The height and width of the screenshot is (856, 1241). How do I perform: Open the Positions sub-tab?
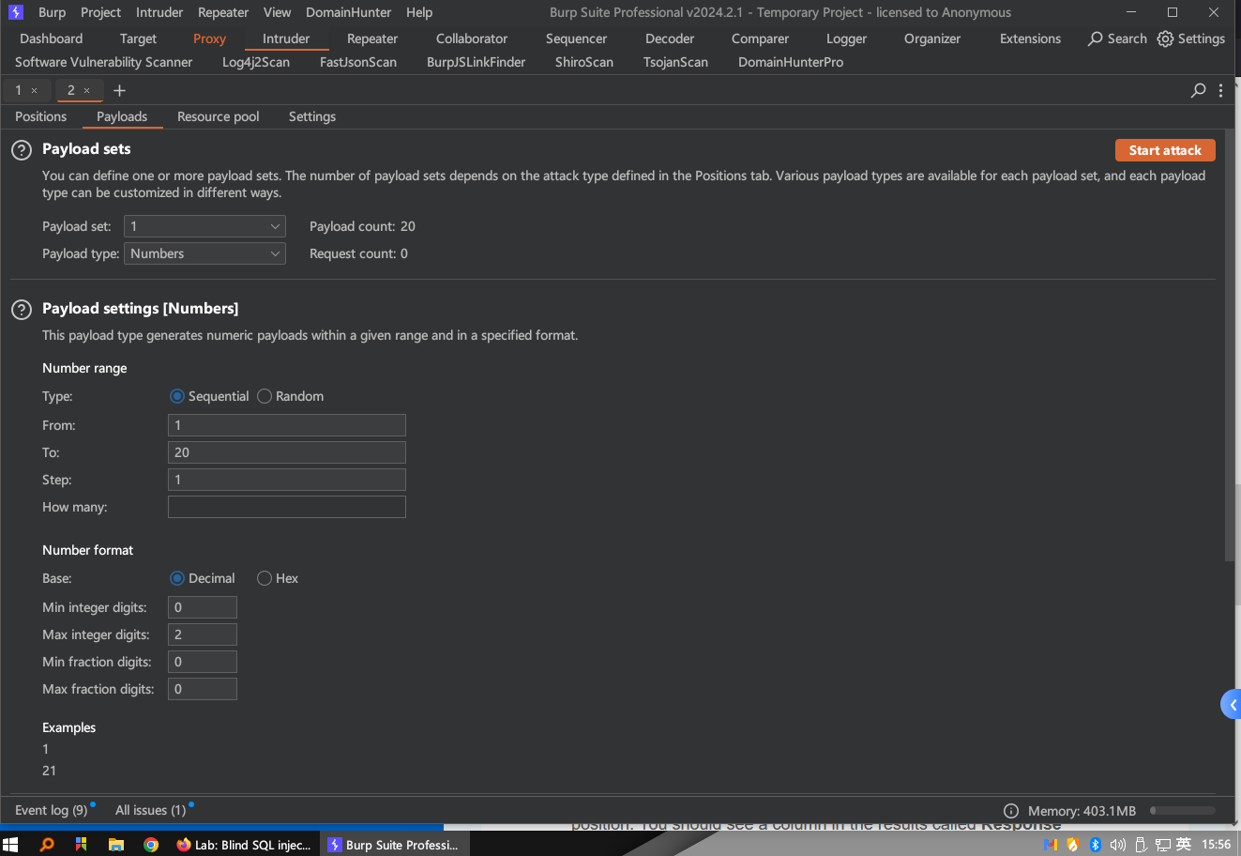[40, 116]
